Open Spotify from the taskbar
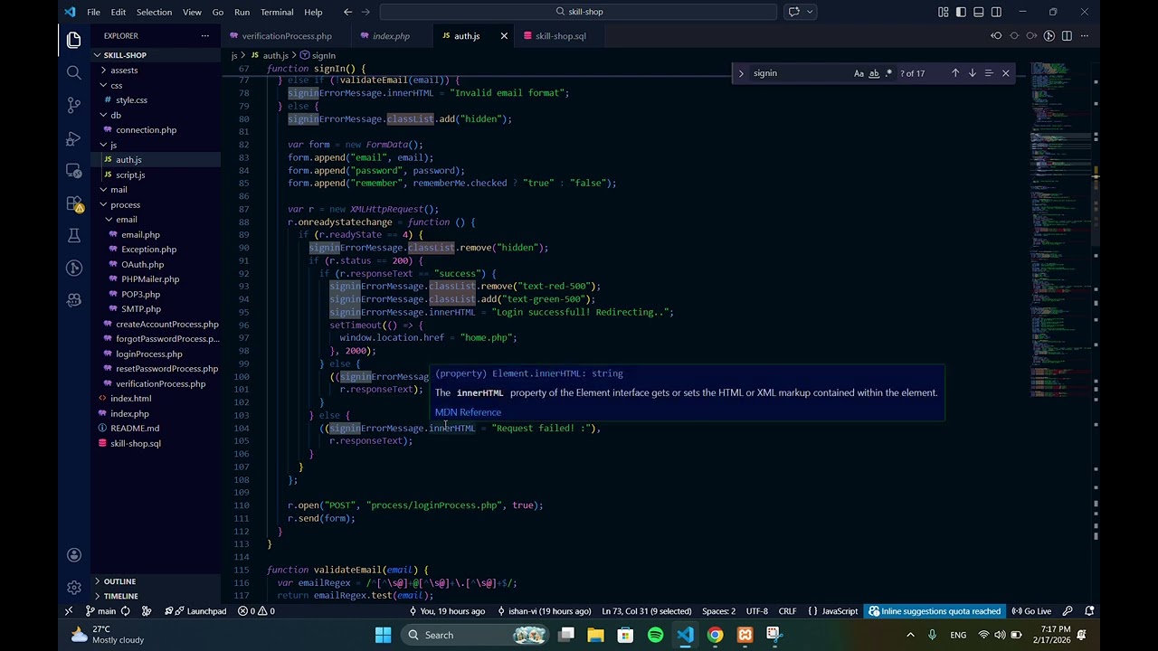Viewport: 1158px width, 651px height. tap(655, 635)
